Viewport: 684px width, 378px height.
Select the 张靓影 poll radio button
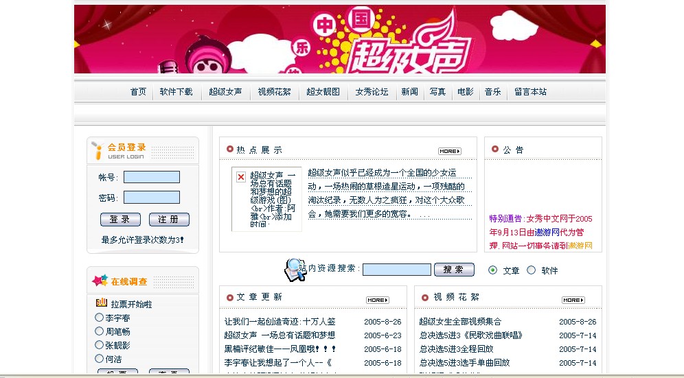(99, 345)
